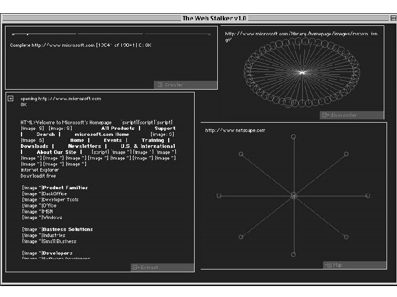Click the Training text
Viewport: 397px width, 297px height.
[153, 140]
